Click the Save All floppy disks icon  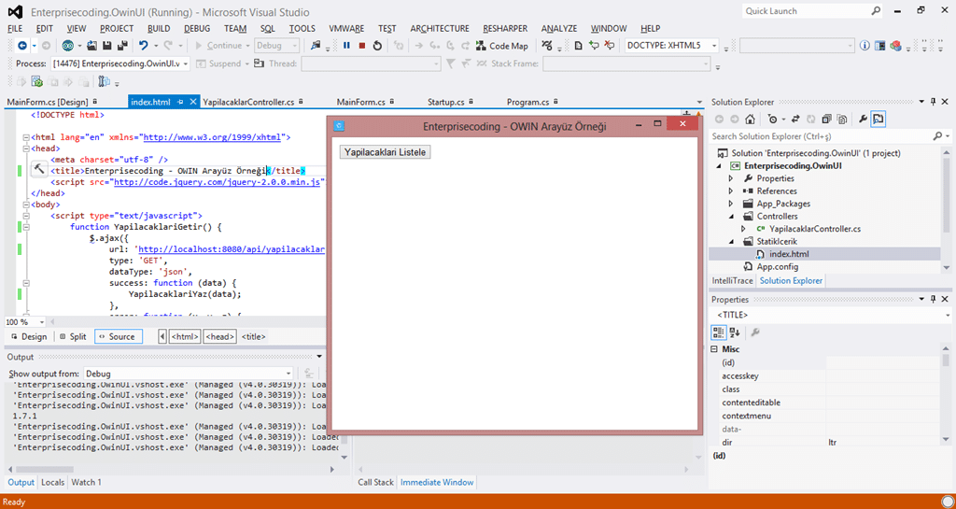coord(122,46)
